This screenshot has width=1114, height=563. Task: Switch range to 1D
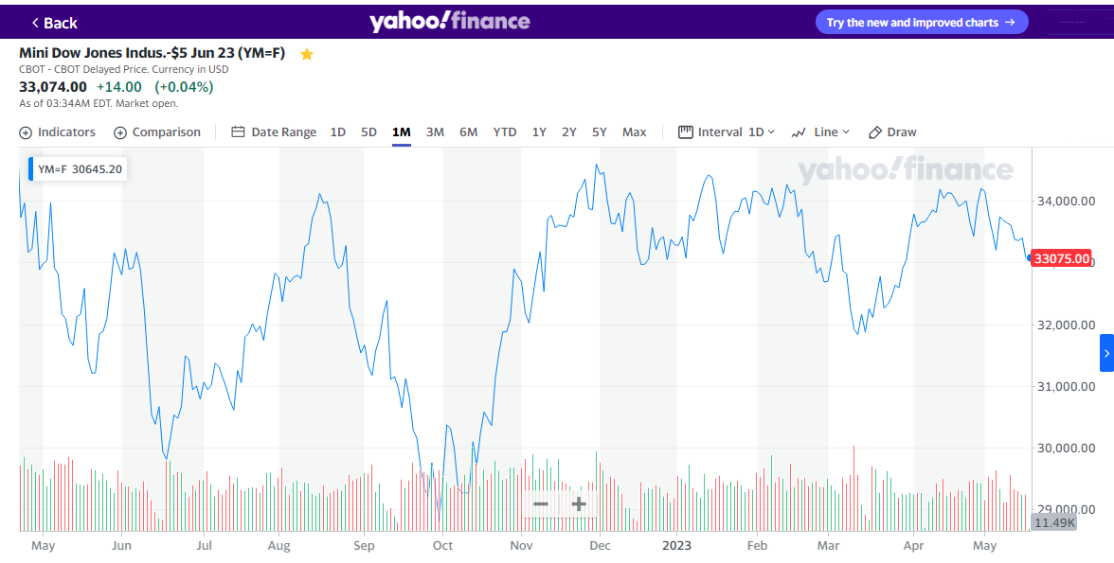[x=337, y=132]
